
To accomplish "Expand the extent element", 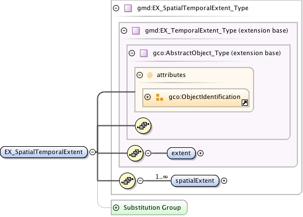I will tap(200, 153).
